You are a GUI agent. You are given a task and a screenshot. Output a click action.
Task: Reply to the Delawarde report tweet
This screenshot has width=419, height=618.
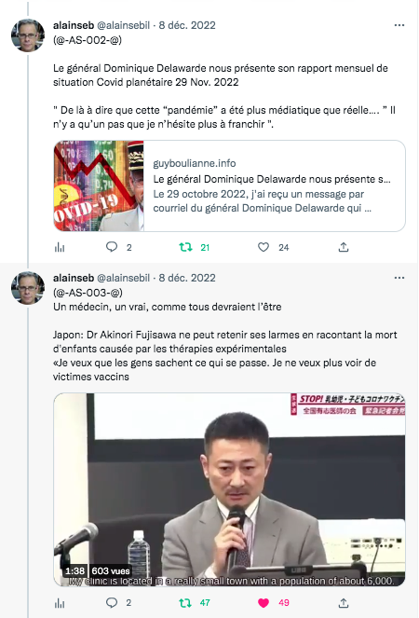pos(112,247)
